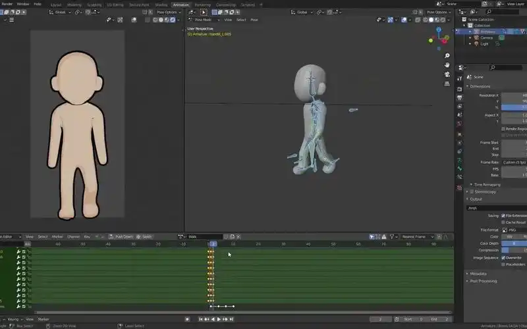Open the Window menu
Image resolution: width=527 pixels, height=329 pixels.
(x=23, y=4)
